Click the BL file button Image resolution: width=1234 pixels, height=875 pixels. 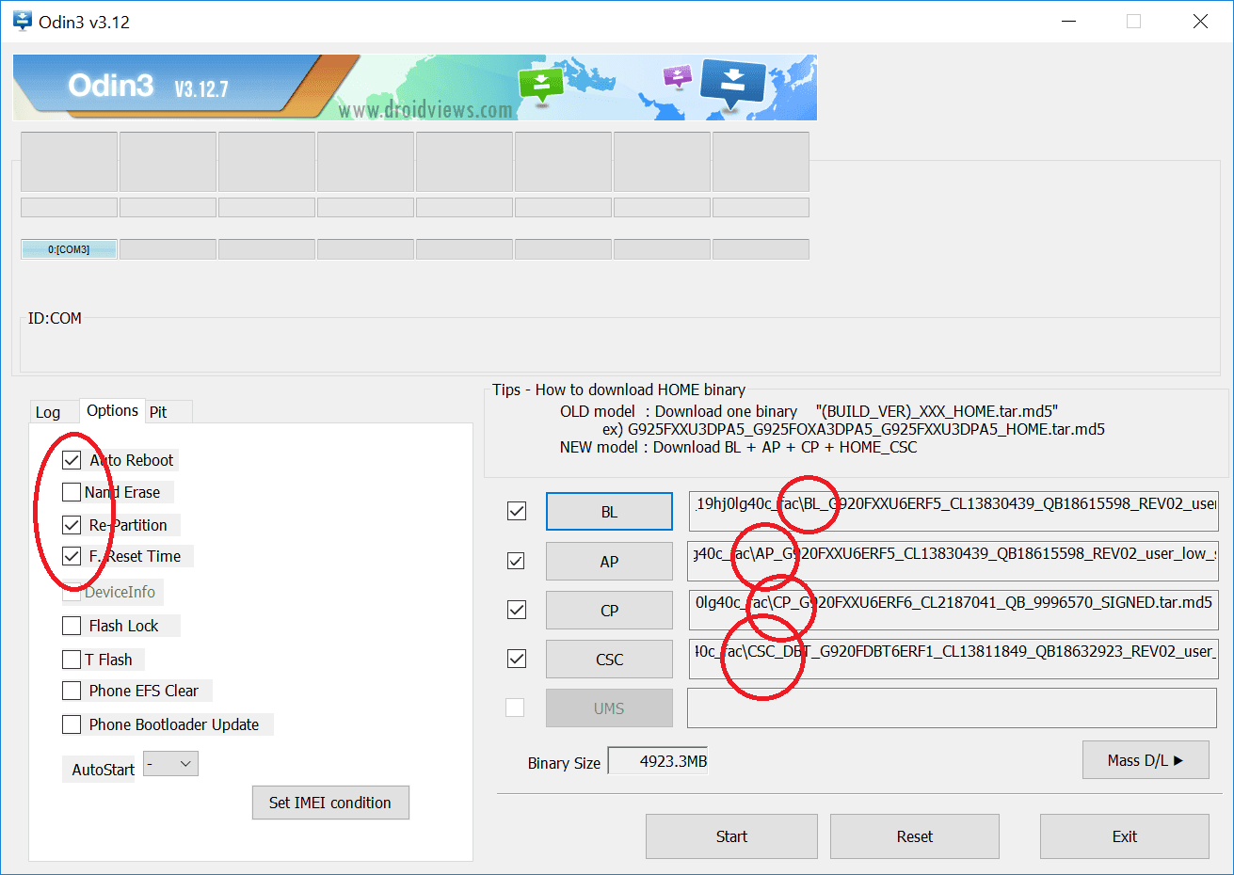(x=609, y=512)
